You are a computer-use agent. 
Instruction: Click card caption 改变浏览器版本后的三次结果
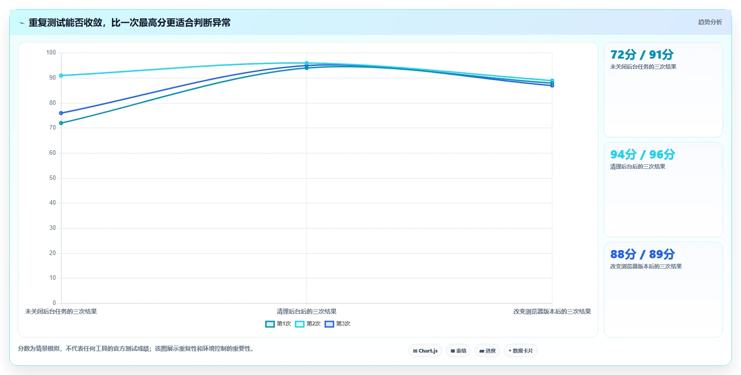(x=646, y=266)
